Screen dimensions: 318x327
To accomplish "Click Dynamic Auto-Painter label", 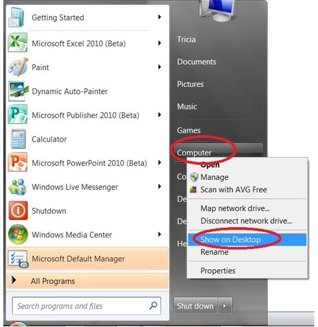I will coord(70,92).
